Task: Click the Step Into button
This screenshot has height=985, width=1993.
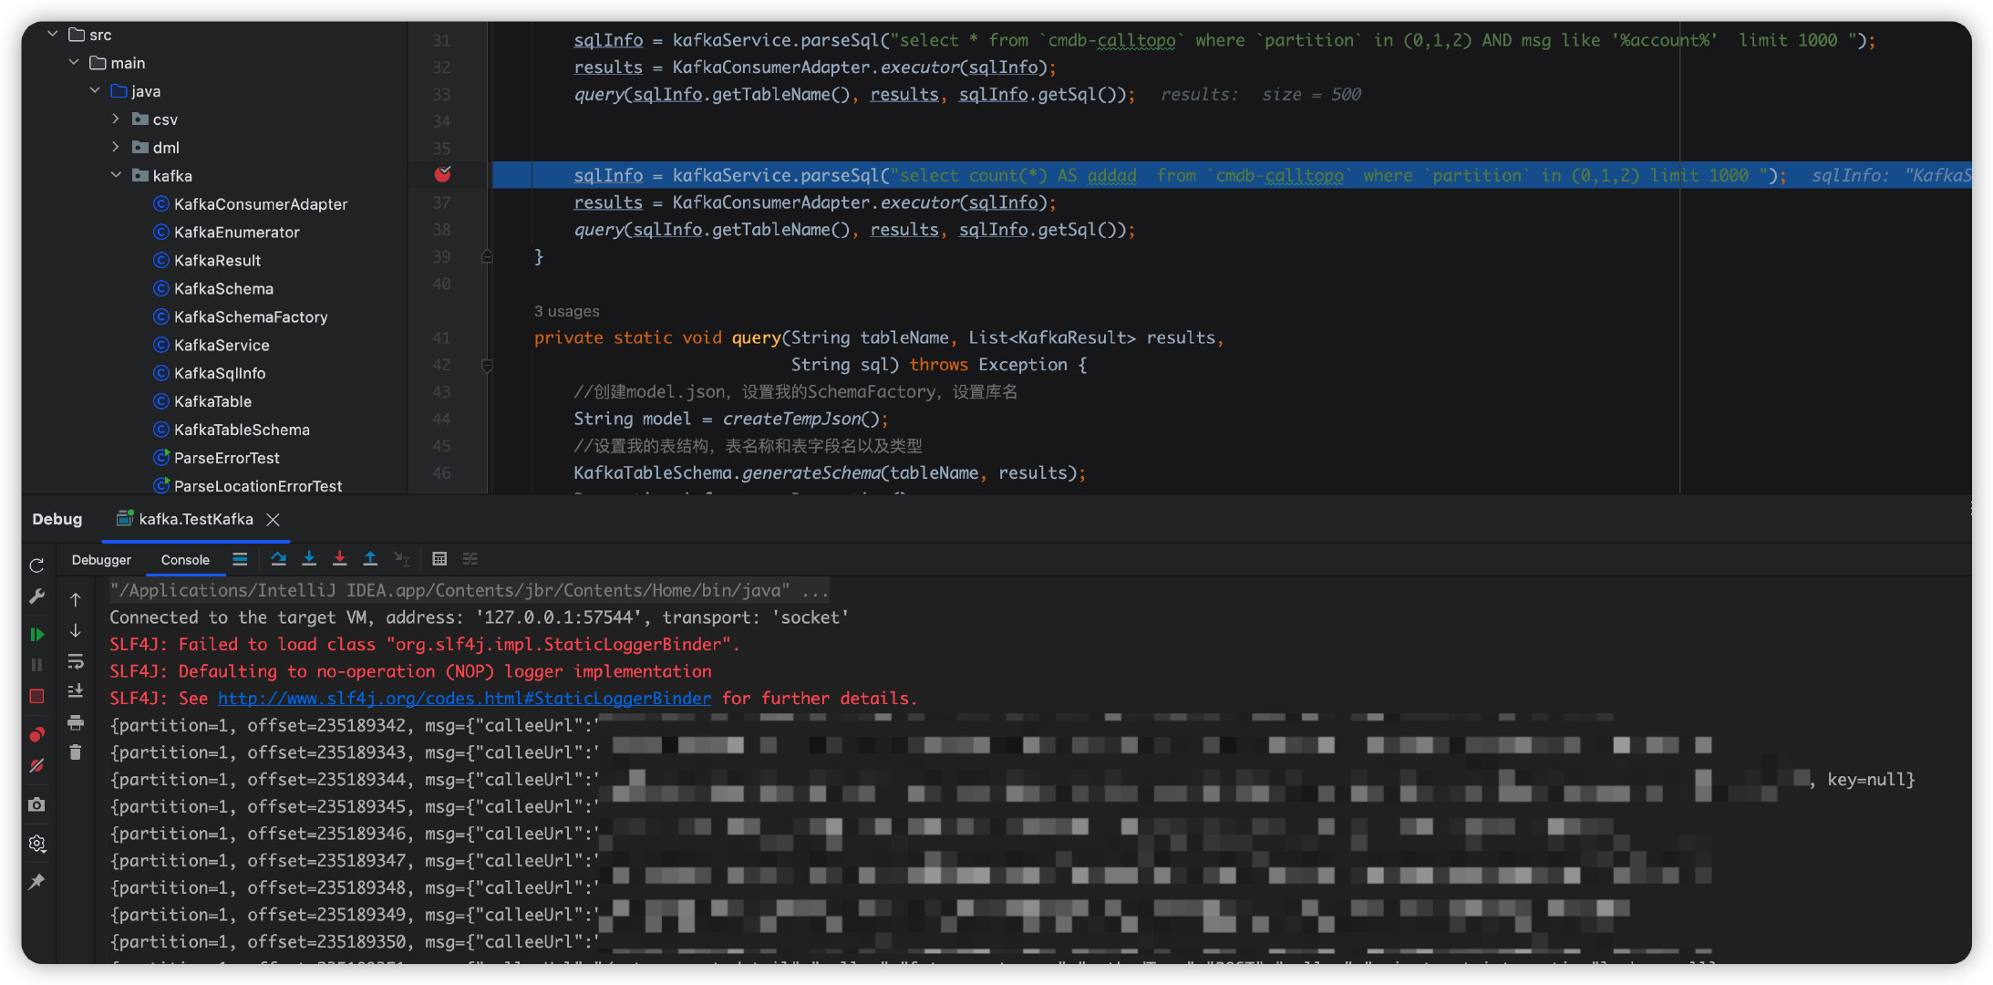Action: pos(309,559)
